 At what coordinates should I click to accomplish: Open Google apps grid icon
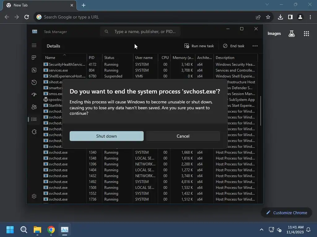306,34
